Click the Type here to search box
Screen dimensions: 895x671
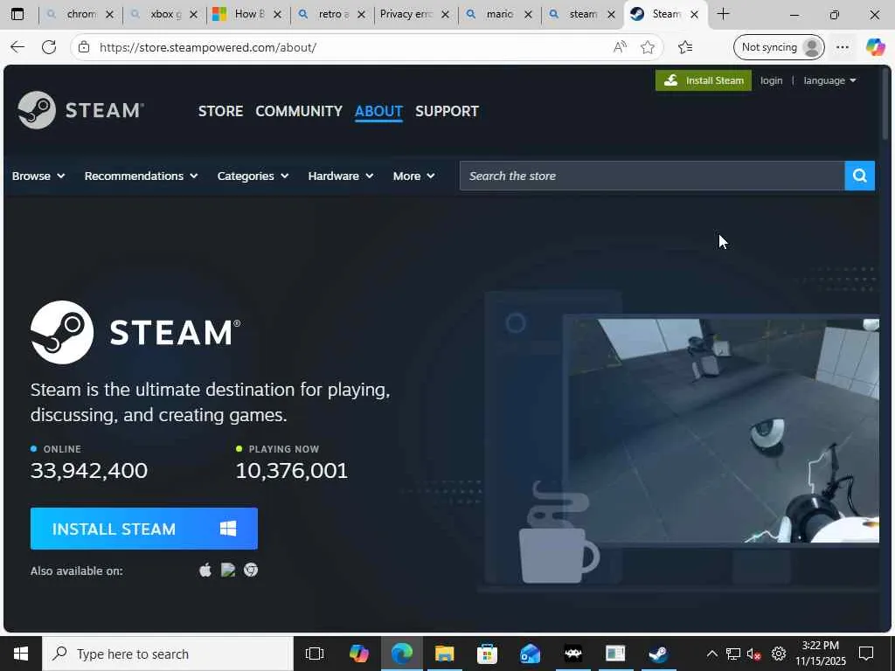pyautogui.click(x=168, y=654)
